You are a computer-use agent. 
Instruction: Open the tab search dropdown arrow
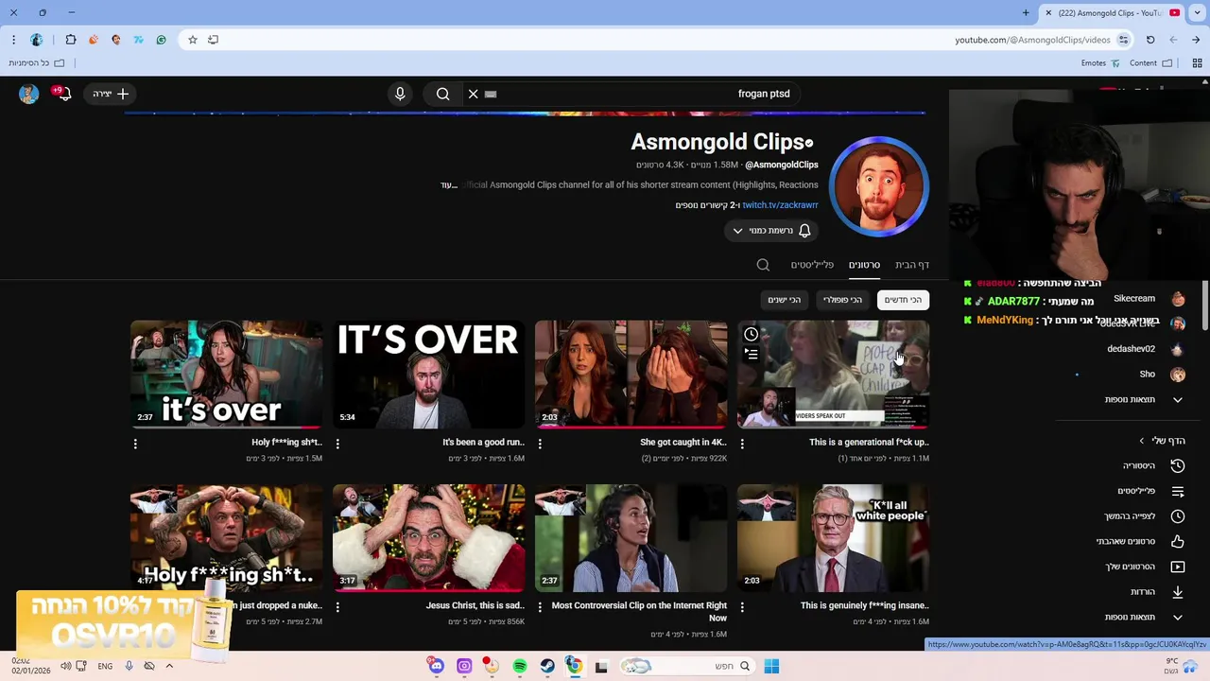click(x=1198, y=13)
